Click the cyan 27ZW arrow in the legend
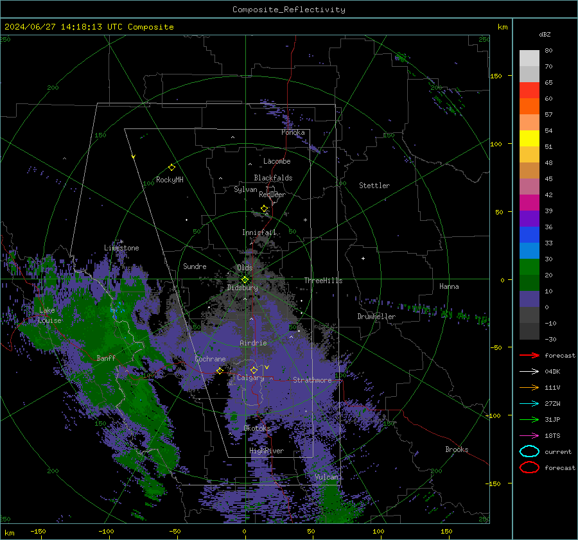This screenshot has width=578, height=540. coord(529,404)
